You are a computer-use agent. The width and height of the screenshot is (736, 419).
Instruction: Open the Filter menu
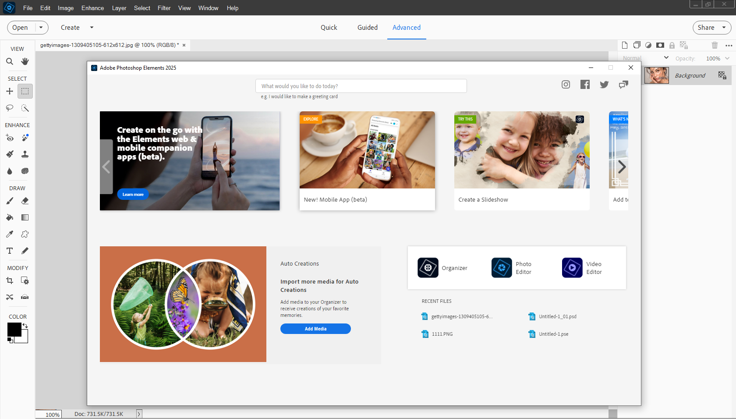[164, 8]
